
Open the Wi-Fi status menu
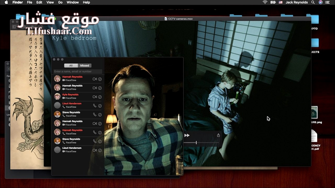265,2
